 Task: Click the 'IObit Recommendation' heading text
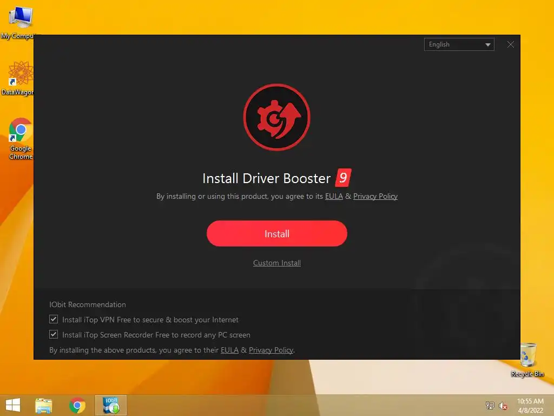coord(88,304)
